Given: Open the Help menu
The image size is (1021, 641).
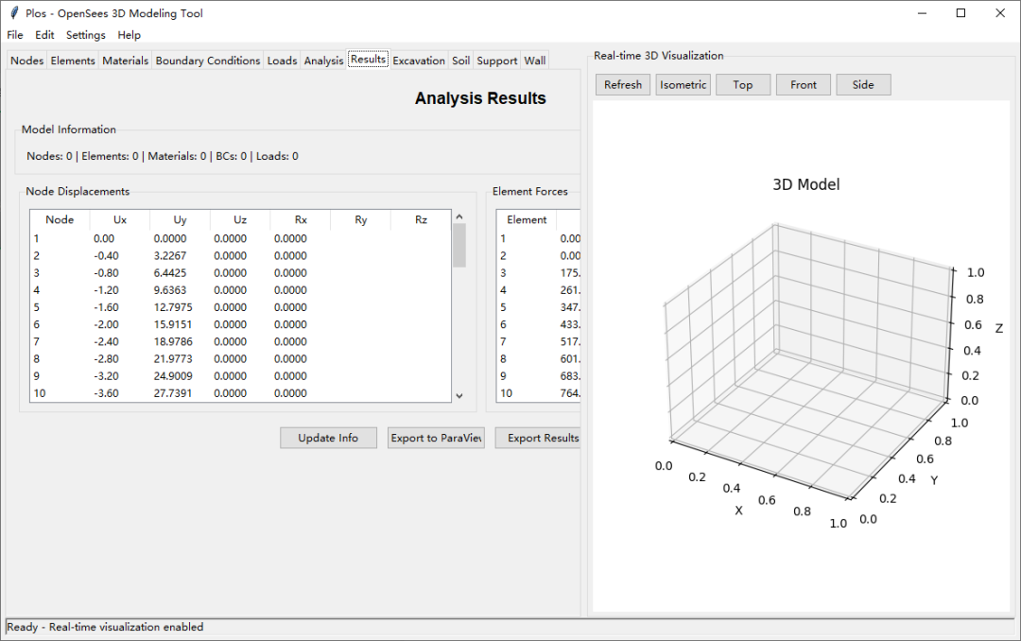Looking at the screenshot, I should (129, 35).
